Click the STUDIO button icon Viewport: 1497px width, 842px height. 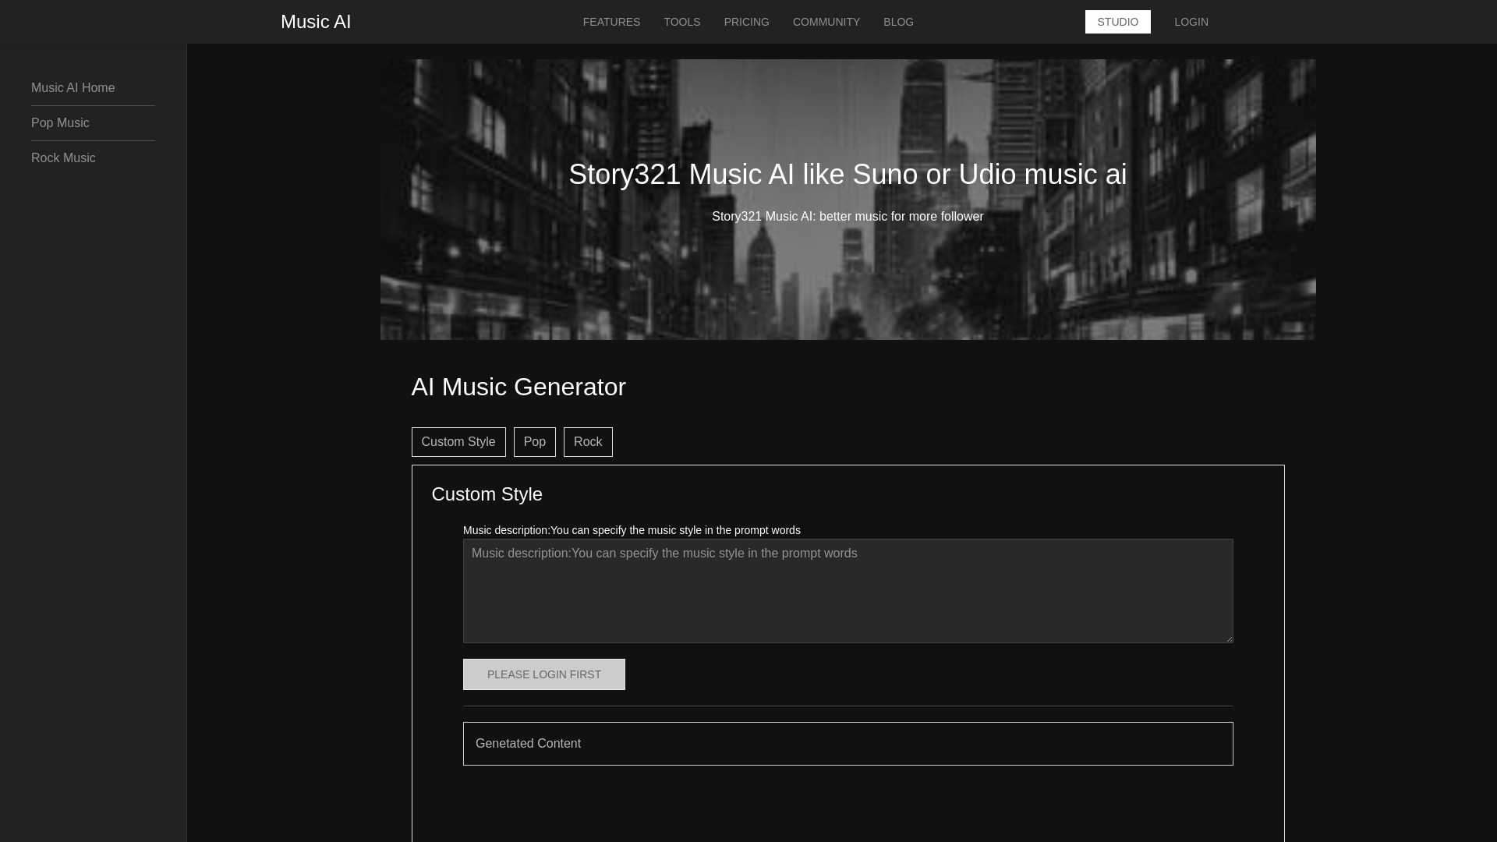tap(1117, 22)
